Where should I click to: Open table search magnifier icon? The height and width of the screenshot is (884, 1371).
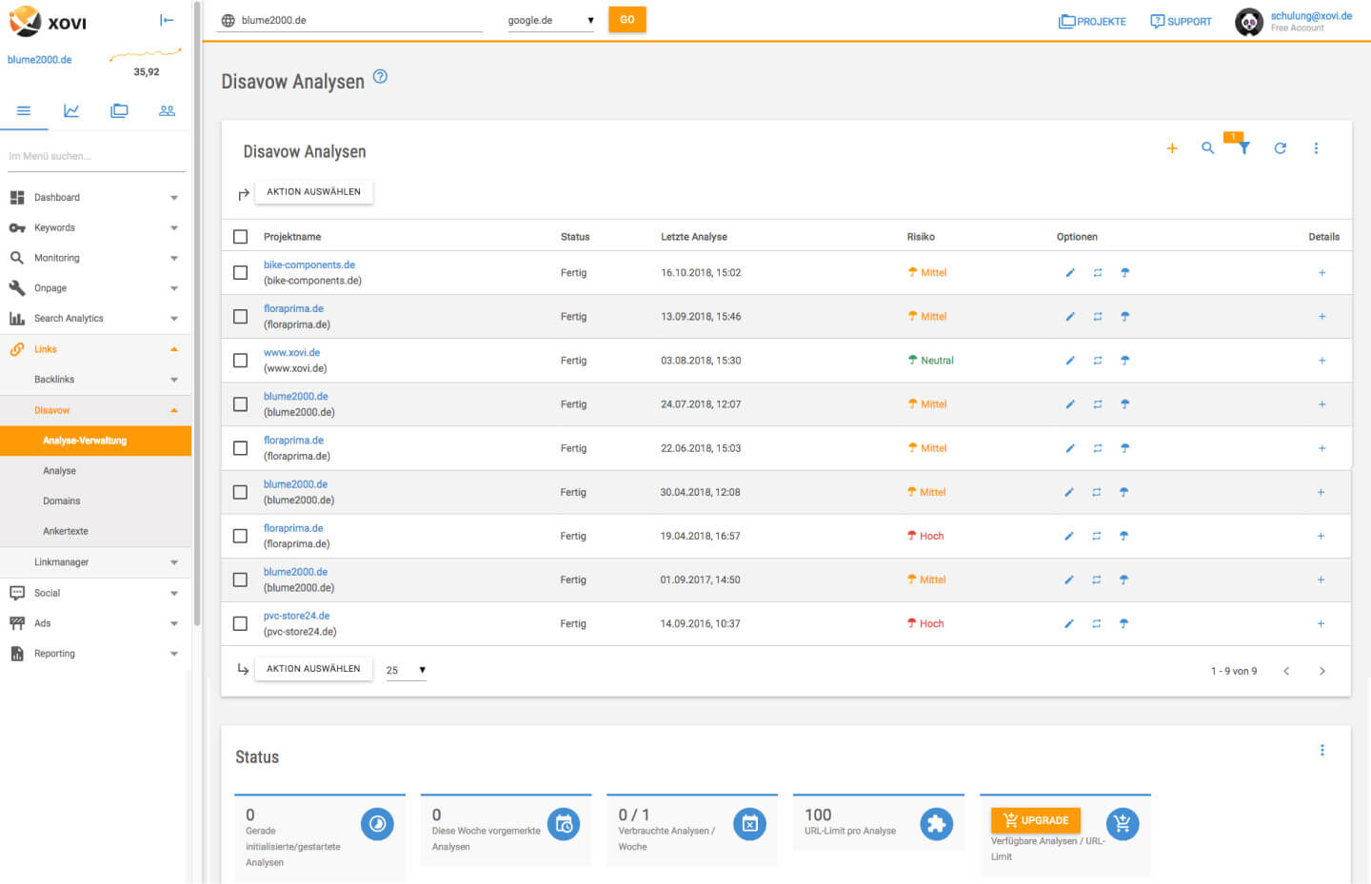pos(1207,148)
